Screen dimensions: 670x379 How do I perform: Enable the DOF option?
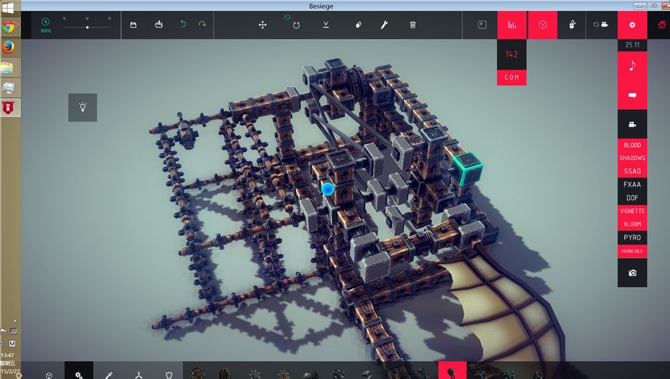pos(632,198)
